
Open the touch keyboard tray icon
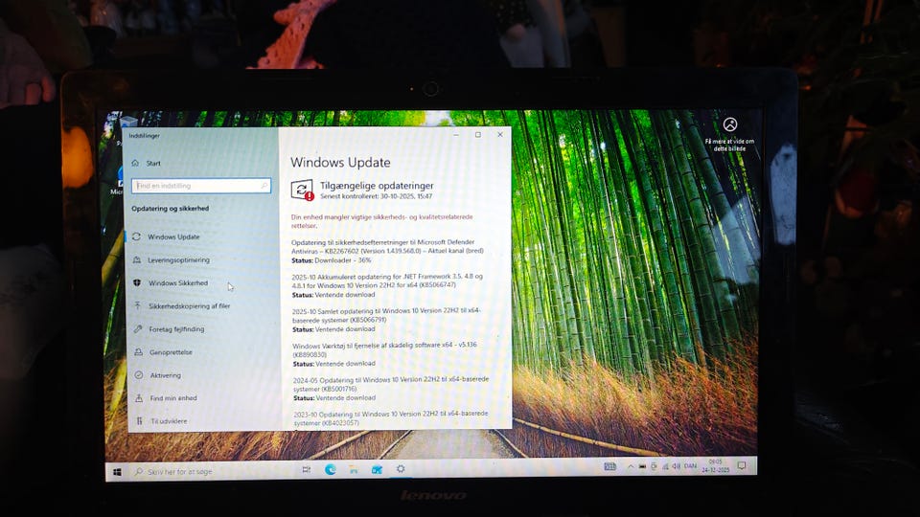click(610, 466)
